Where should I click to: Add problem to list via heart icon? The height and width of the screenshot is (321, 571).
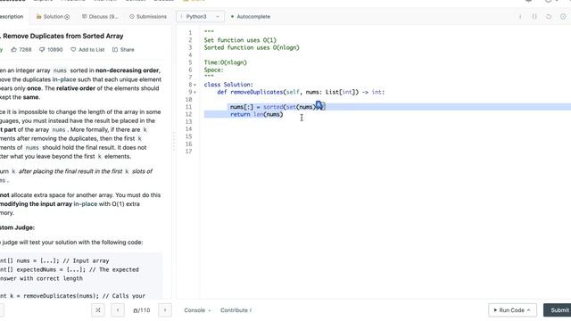tap(73, 50)
